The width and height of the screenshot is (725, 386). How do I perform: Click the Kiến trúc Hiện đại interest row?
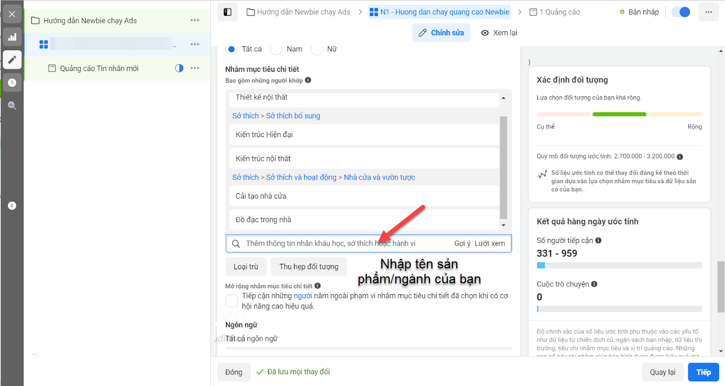(x=364, y=134)
